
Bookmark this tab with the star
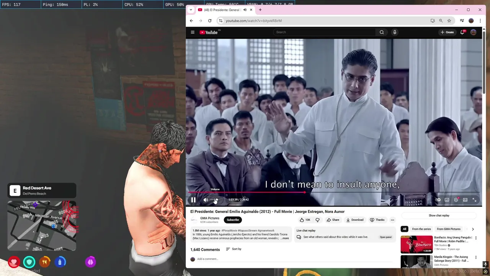449,21
